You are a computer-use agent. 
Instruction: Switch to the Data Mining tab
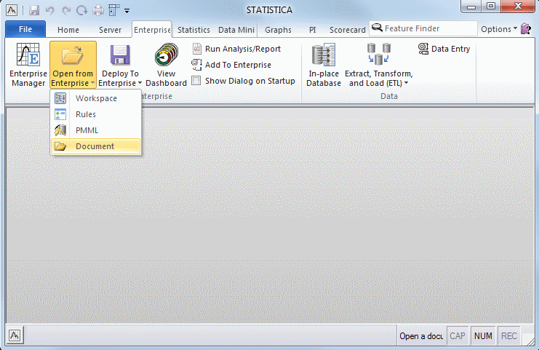236,30
